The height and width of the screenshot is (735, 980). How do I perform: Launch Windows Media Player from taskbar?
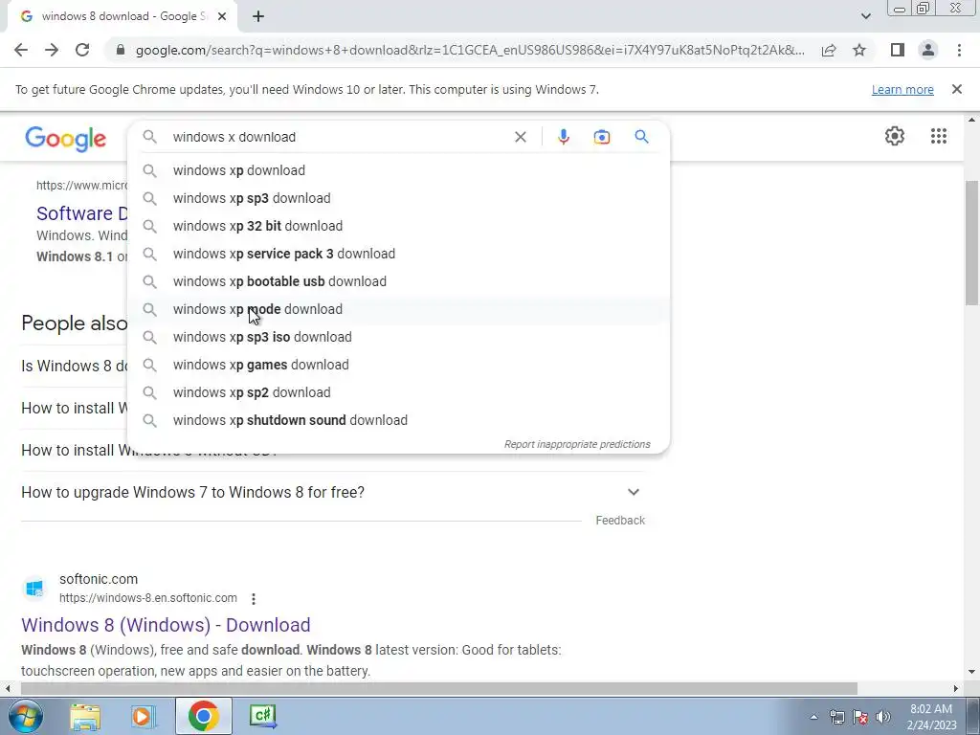[x=143, y=716]
